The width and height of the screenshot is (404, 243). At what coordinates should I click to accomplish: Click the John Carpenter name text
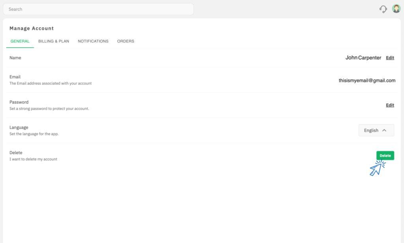(363, 58)
